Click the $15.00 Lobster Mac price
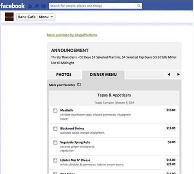The image size is (194, 174). pos(171,160)
